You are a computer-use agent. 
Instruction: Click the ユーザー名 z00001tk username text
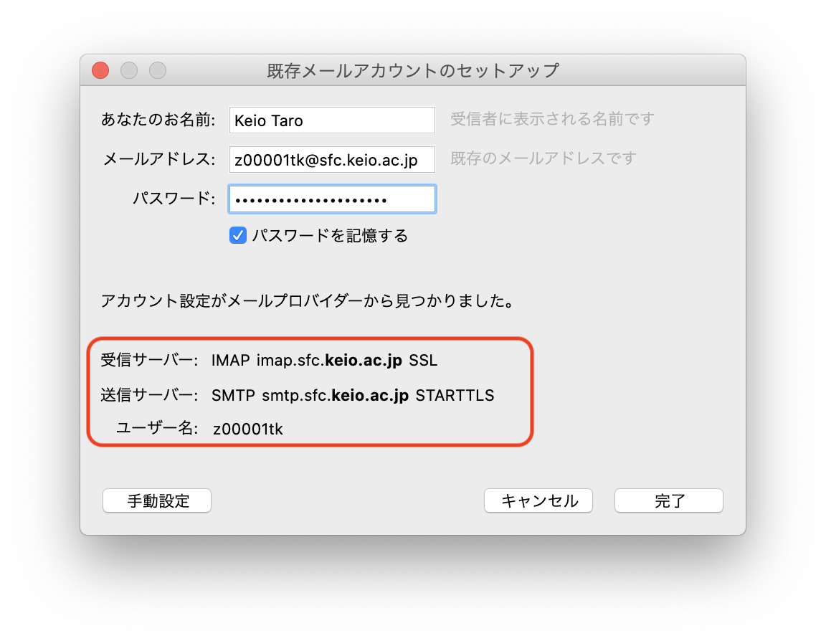tap(248, 429)
